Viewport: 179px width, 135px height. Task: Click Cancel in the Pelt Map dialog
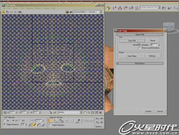(x=160, y=111)
